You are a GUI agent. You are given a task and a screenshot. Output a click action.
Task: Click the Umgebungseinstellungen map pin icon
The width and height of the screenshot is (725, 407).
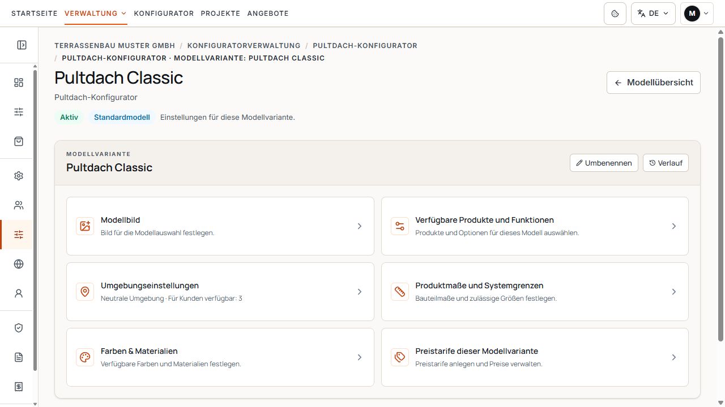click(85, 292)
